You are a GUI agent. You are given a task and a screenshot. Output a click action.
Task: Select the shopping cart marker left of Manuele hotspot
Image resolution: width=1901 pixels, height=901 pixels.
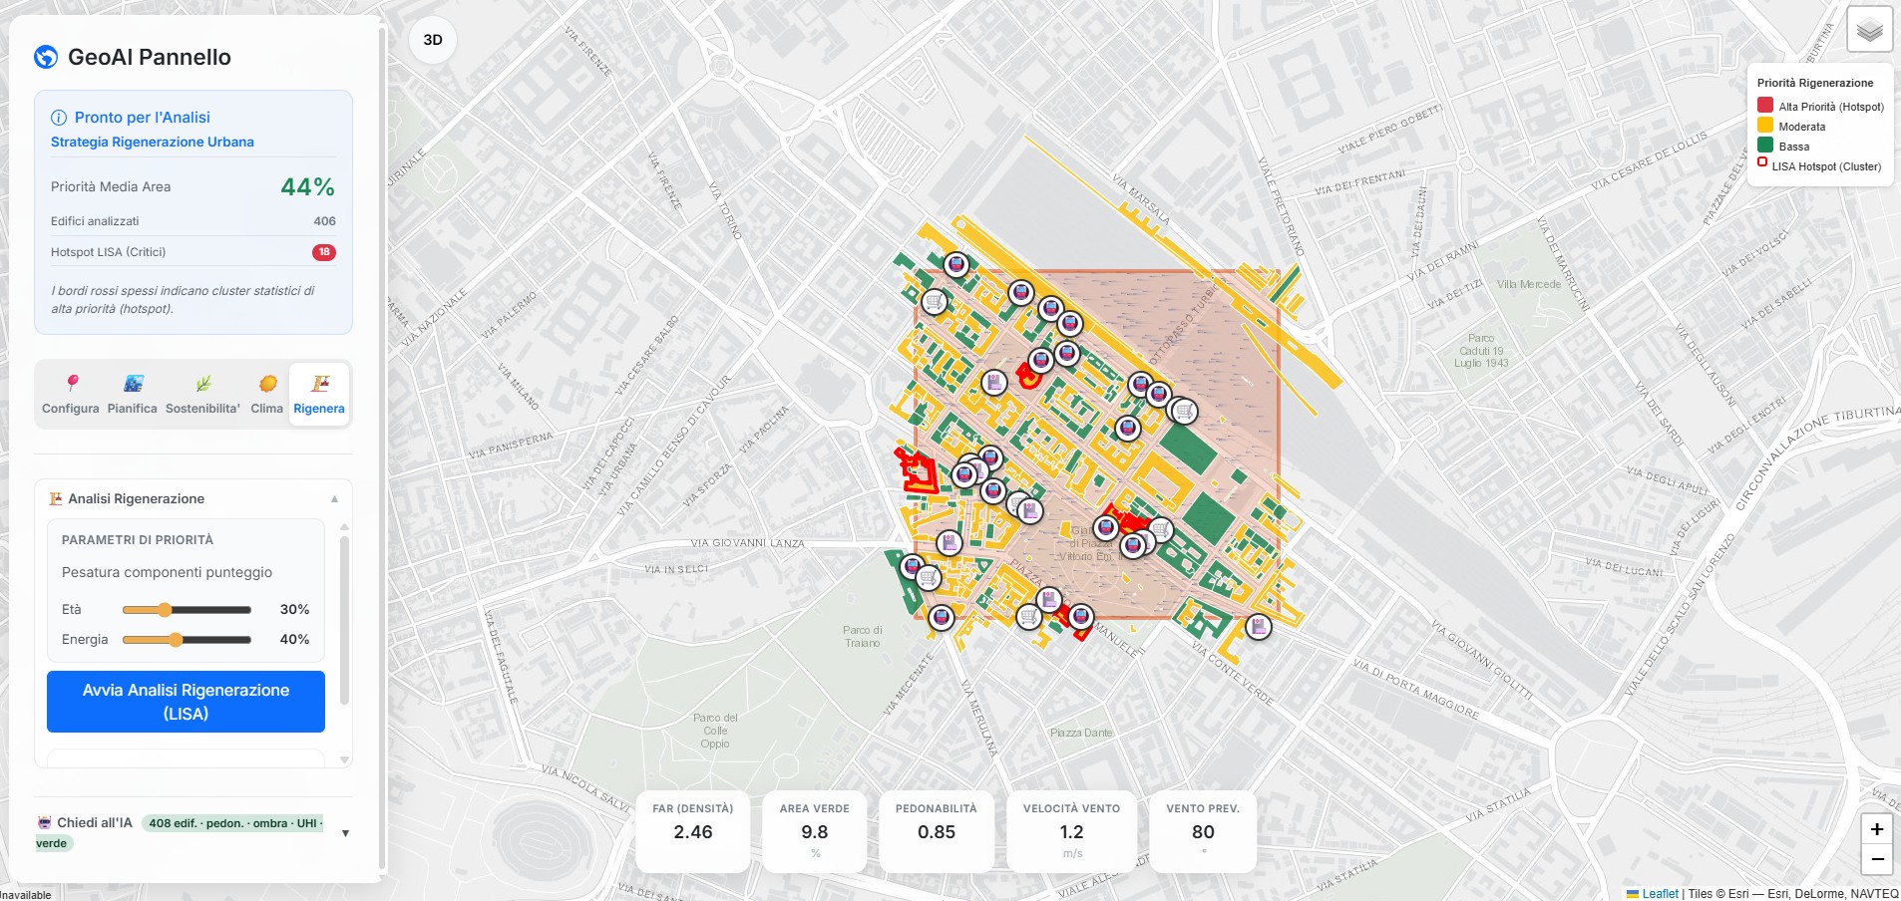tap(1028, 617)
